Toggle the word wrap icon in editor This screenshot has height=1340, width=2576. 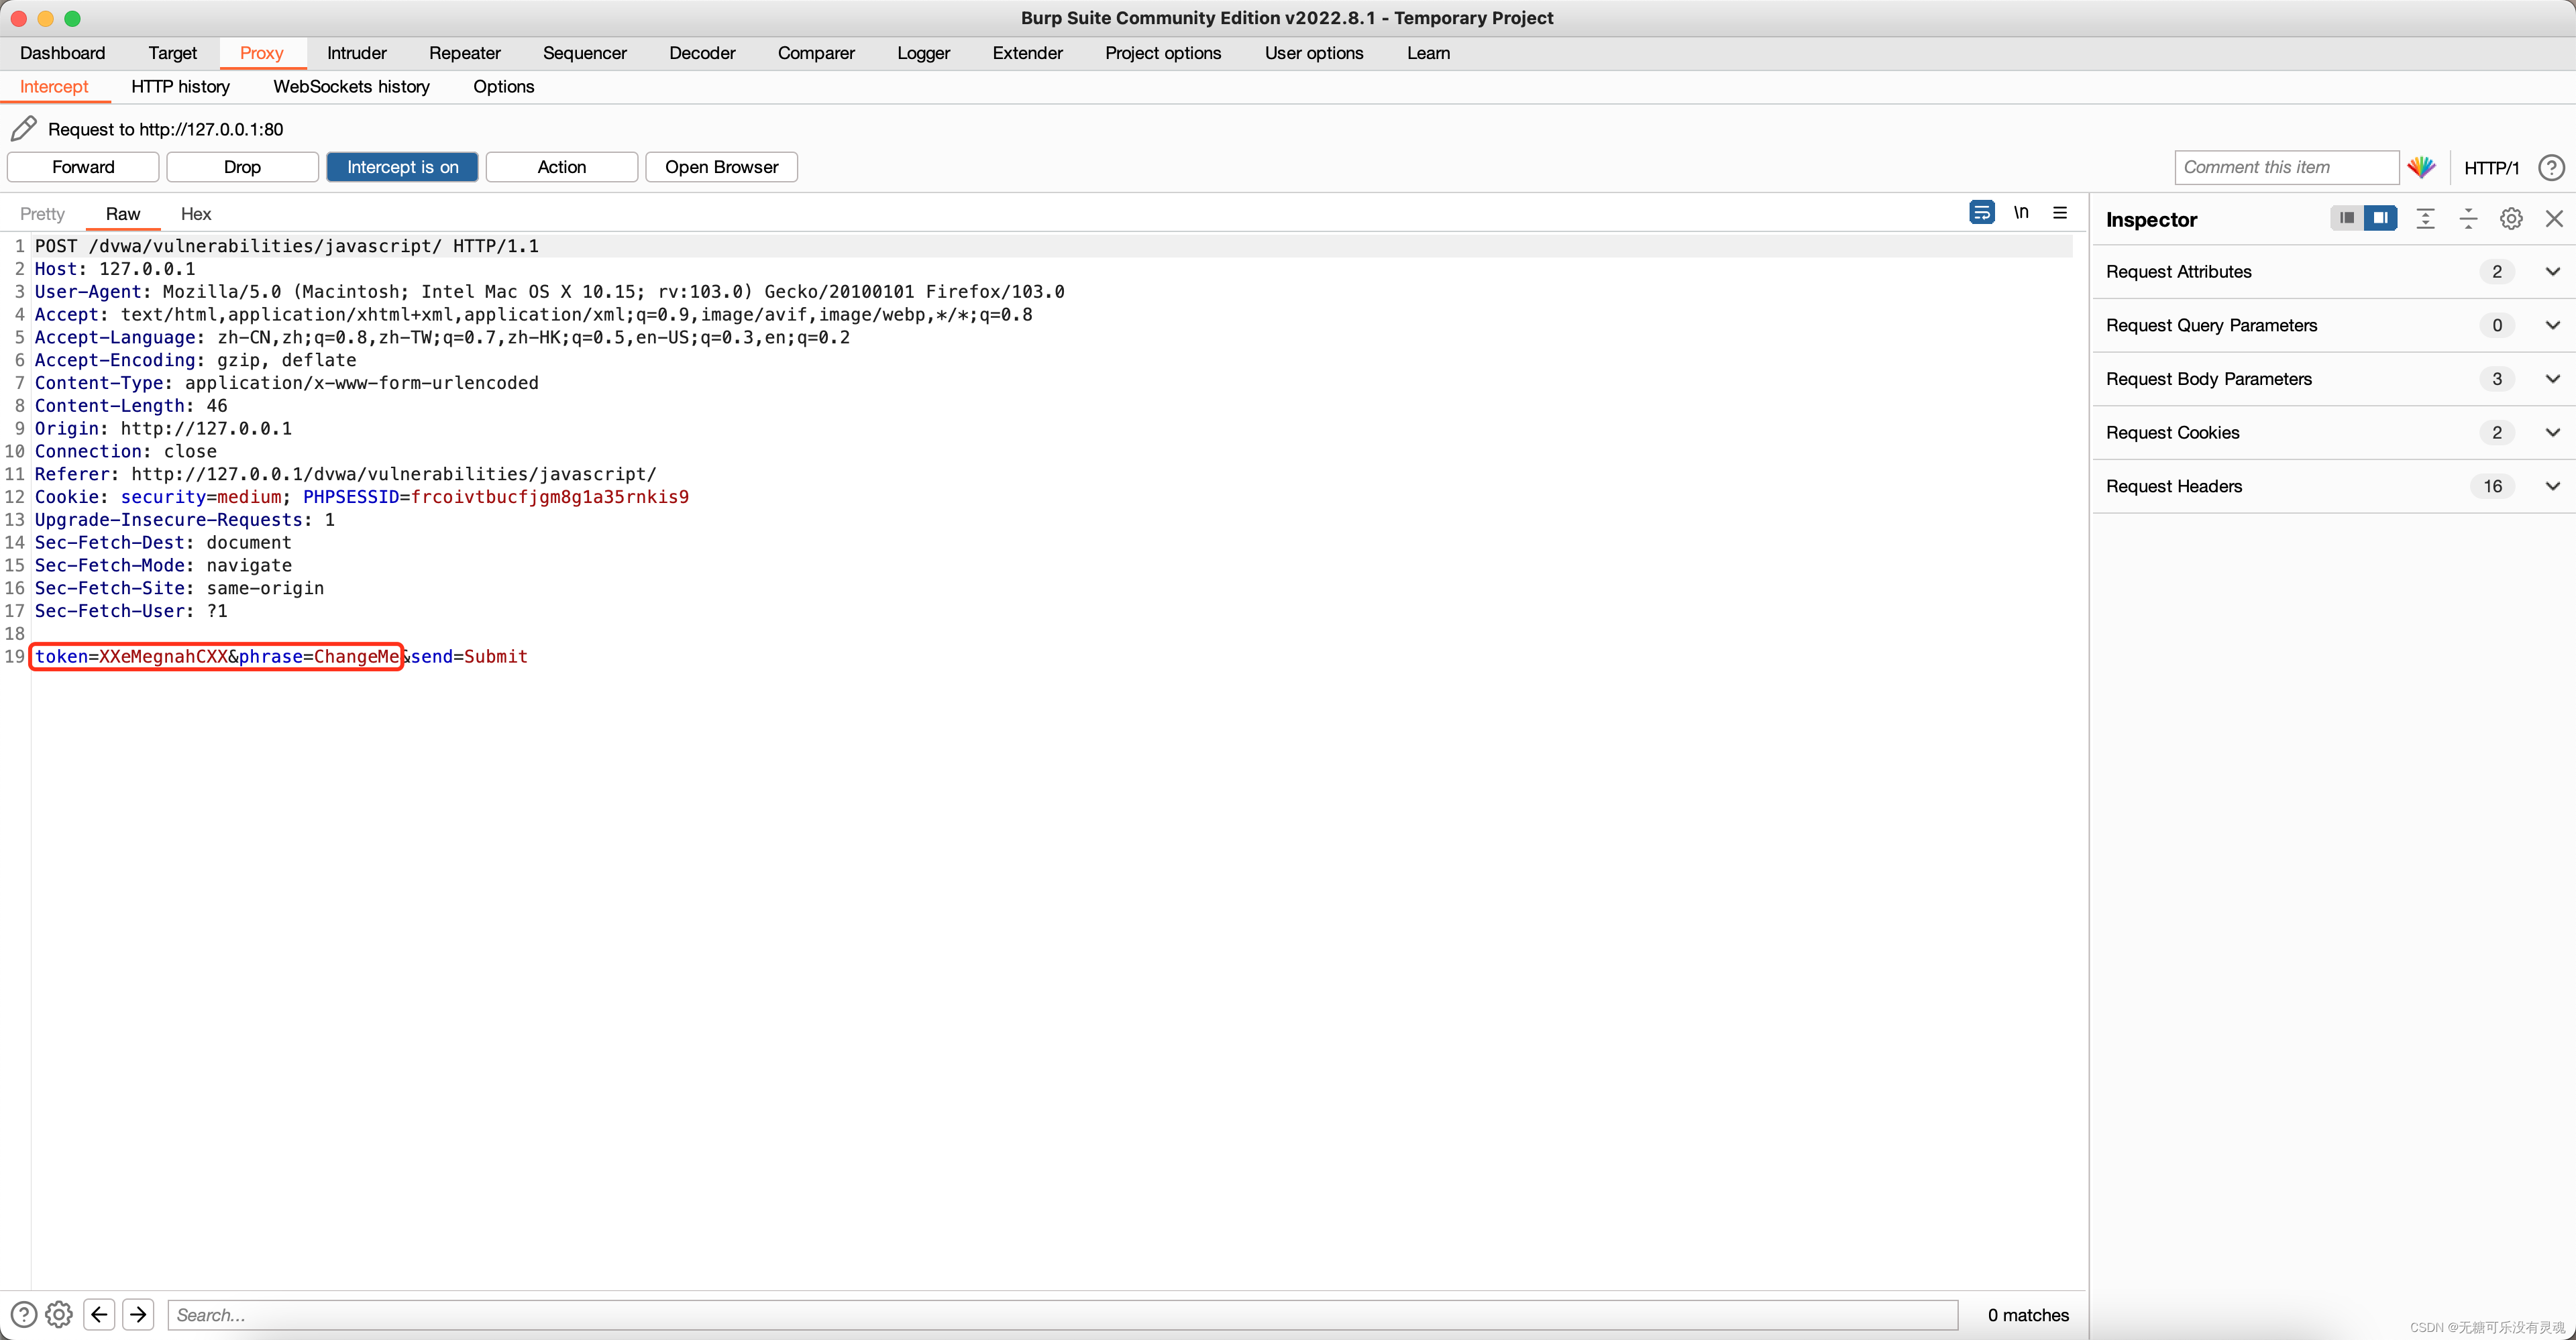(1981, 212)
